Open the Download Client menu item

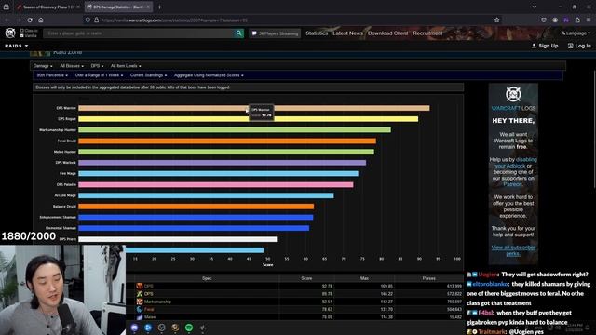387,33
